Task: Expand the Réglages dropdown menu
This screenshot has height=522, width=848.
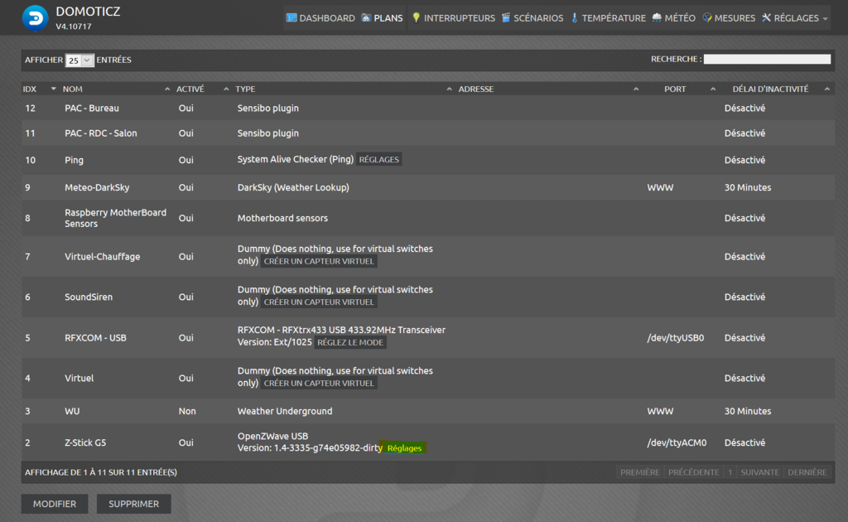Action: [x=795, y=17]
